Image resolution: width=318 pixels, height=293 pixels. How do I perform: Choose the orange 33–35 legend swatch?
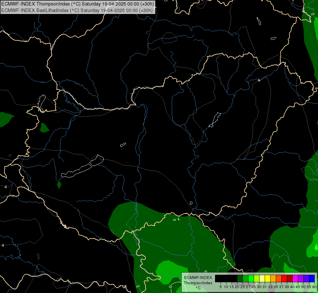click(273, 278)
